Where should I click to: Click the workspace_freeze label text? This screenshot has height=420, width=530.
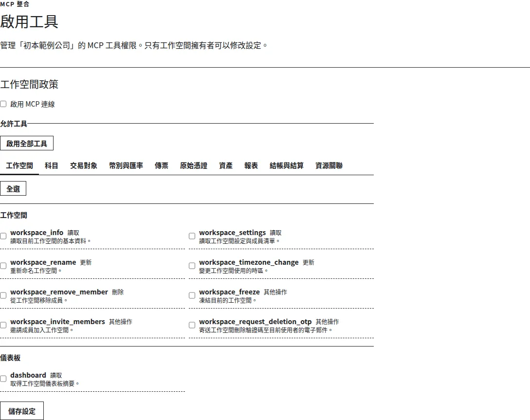229,292
